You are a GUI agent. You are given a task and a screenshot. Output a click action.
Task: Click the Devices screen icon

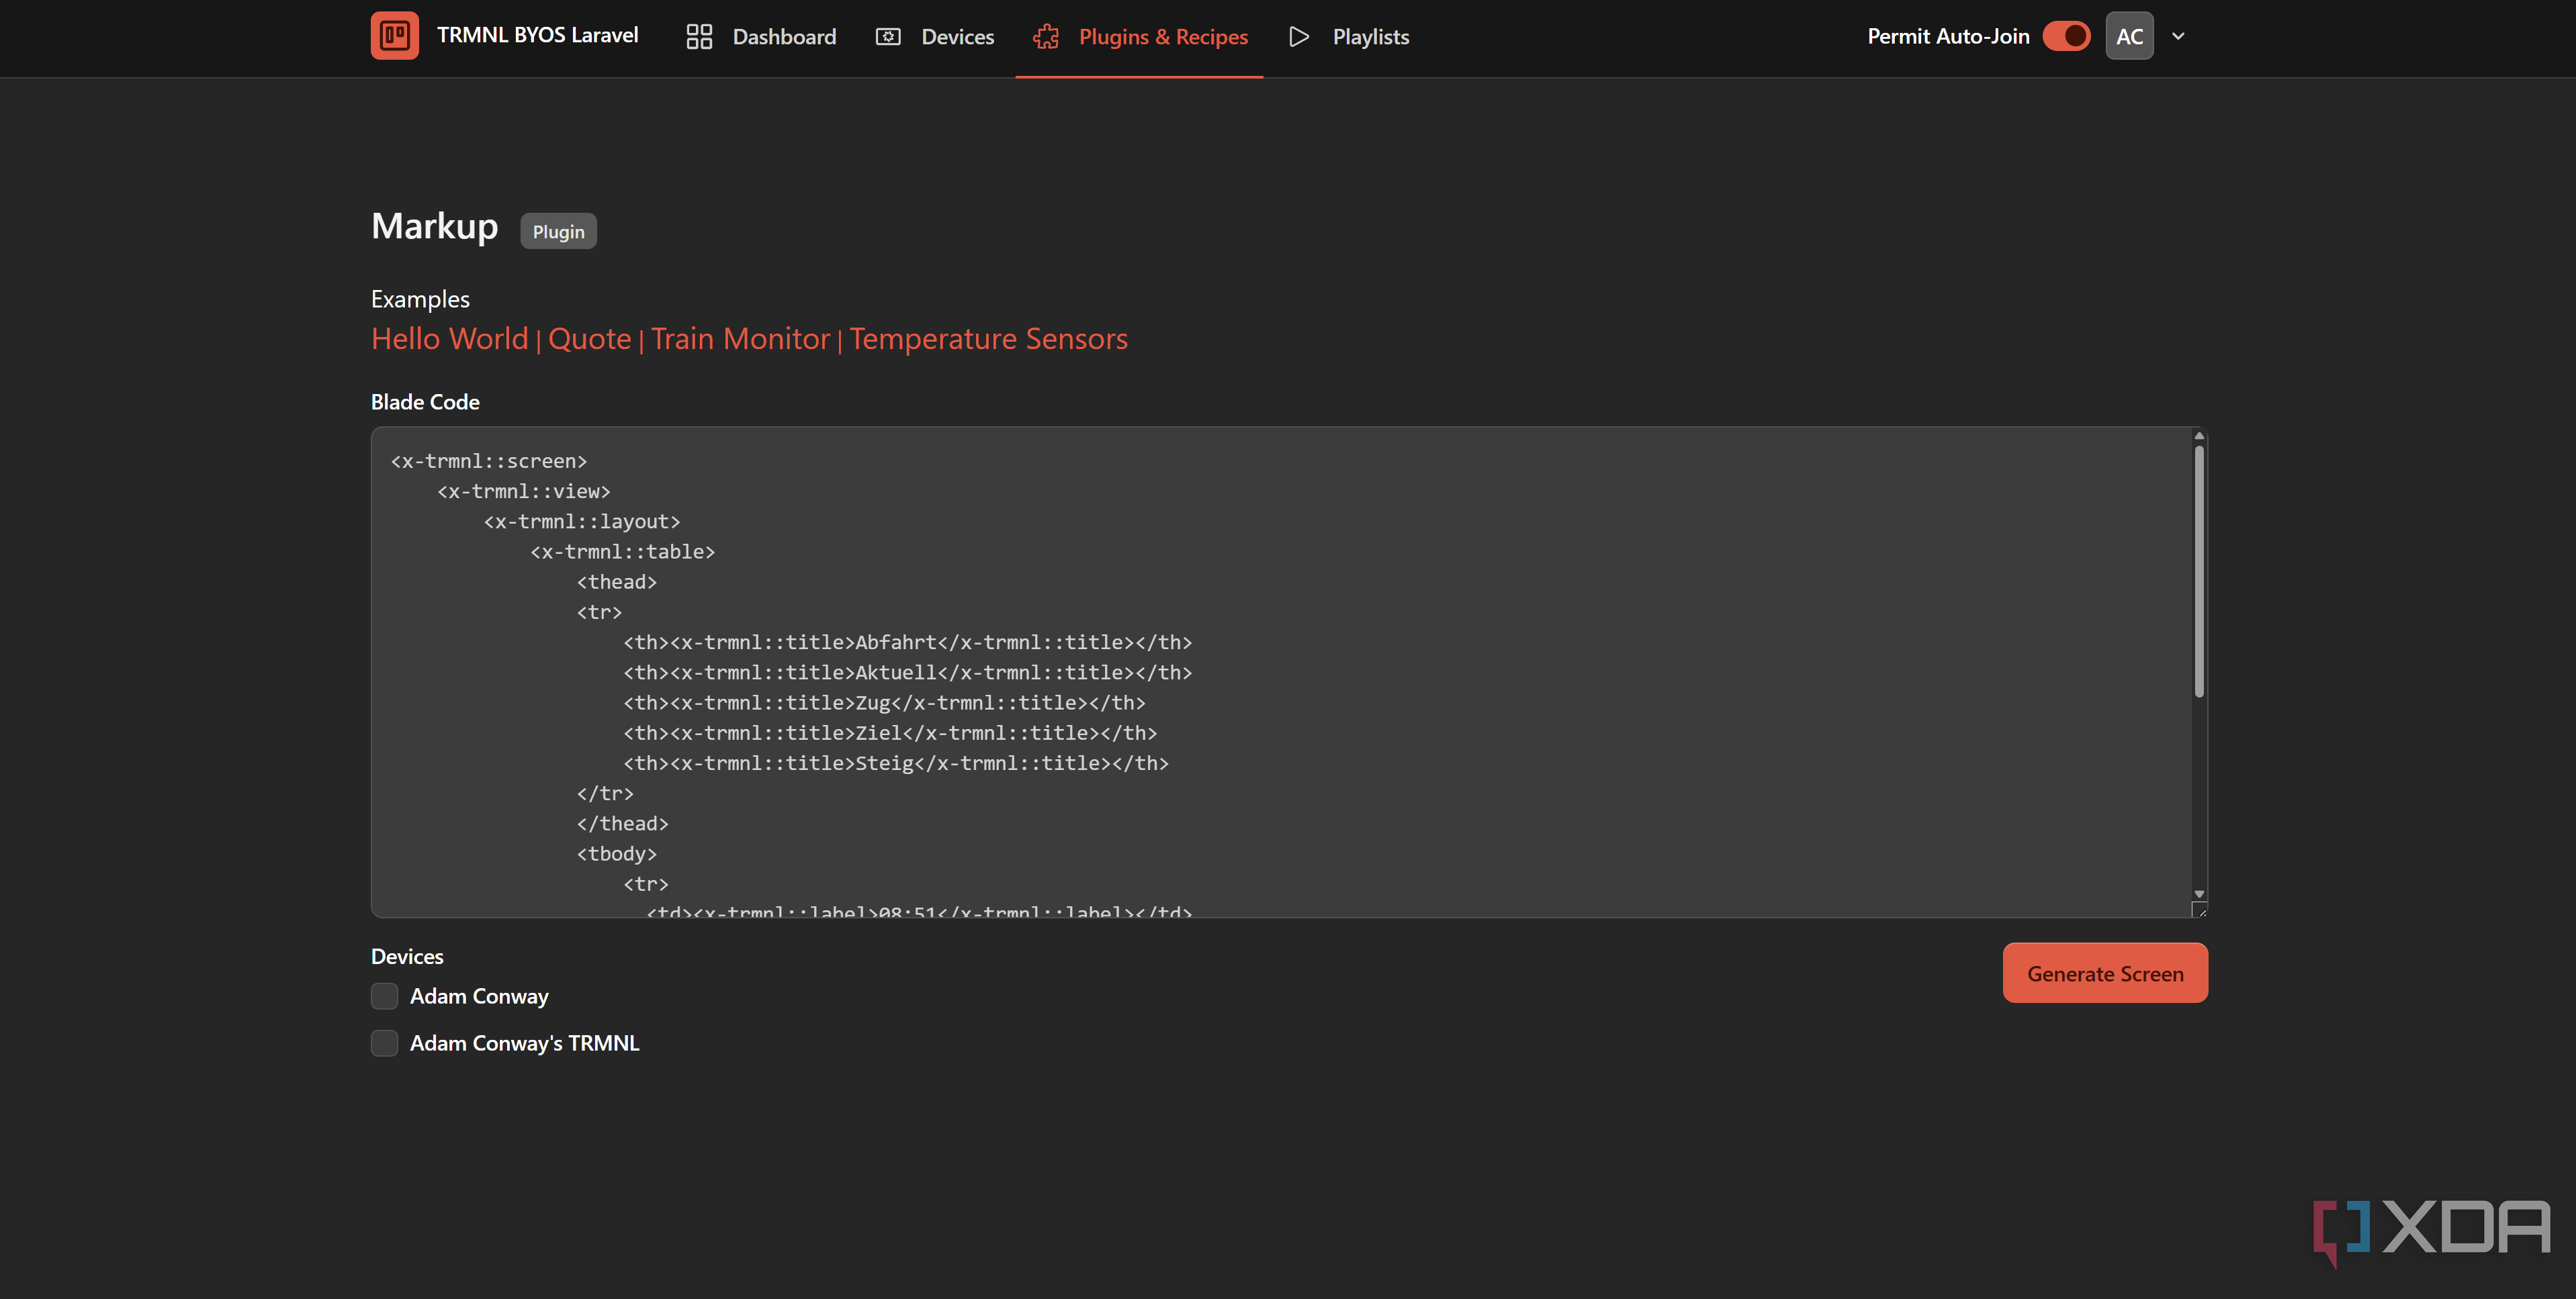888,37
